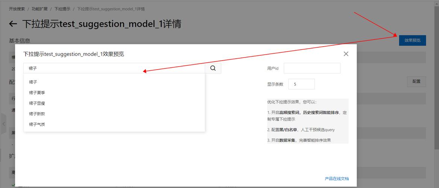Select the first suggestion 裙子 in dropdown list
The image size is (439, 188).
click(114, 82)
